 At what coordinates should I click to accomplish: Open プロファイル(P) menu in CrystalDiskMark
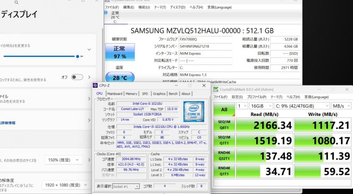[x=256, y=97]
